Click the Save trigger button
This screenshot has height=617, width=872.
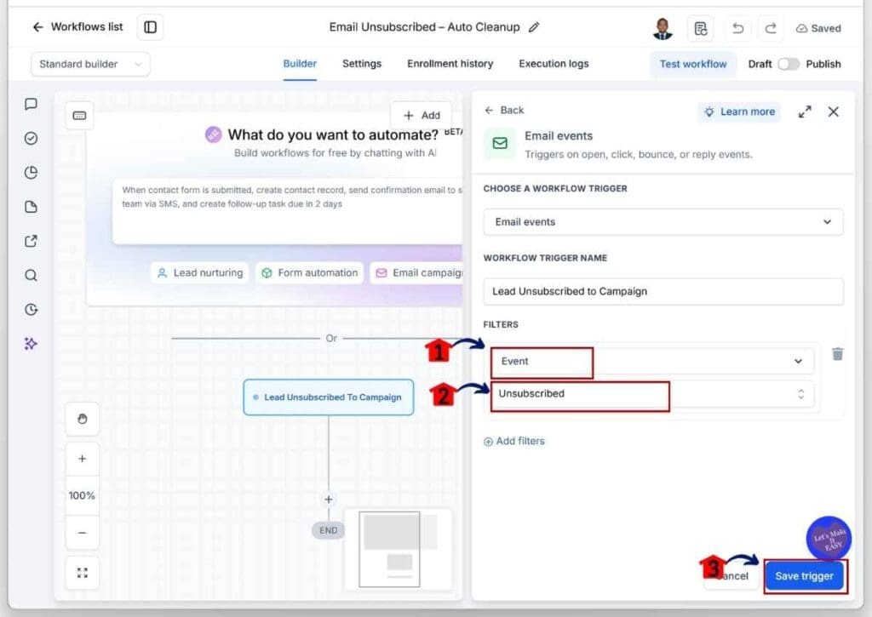tap(804, 576)
